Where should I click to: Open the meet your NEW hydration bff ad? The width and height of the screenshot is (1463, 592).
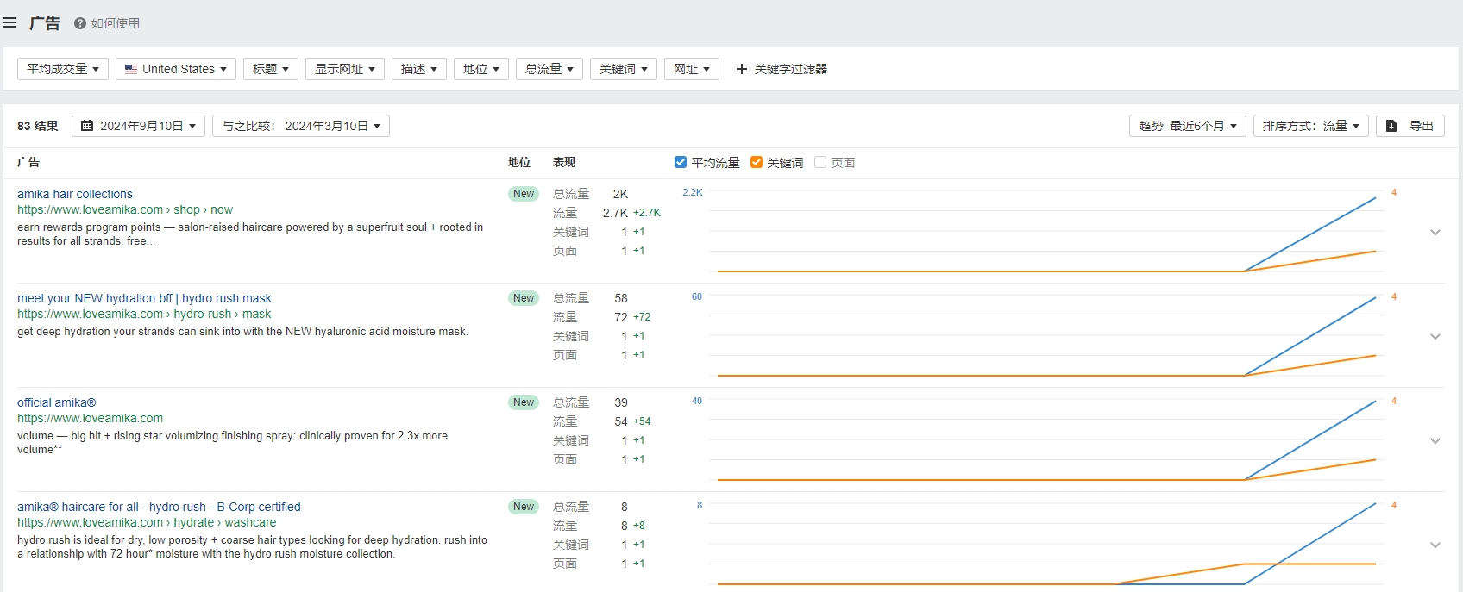click(144, 298)
